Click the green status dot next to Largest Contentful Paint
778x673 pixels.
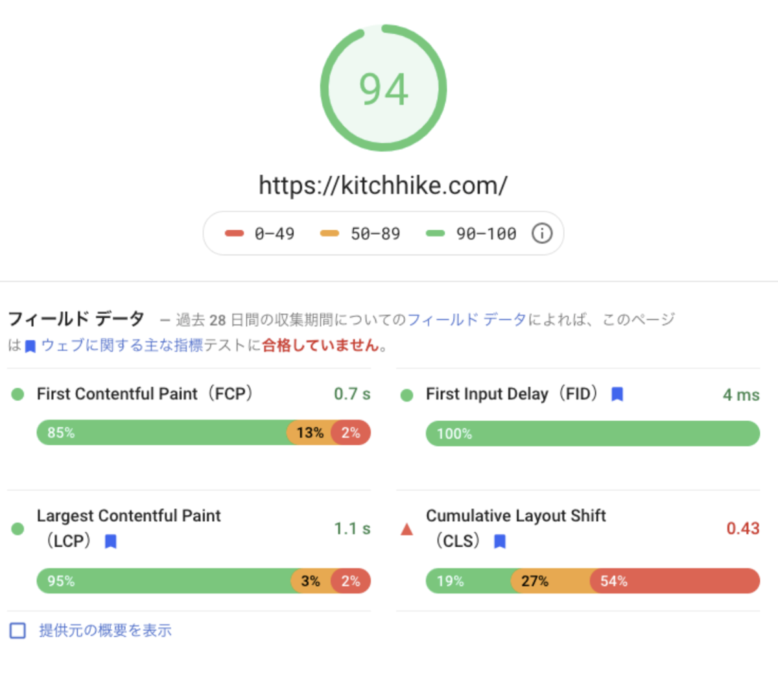17,529
